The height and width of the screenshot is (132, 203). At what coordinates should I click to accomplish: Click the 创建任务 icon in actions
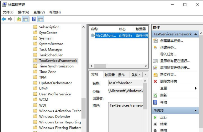point(155,48)
